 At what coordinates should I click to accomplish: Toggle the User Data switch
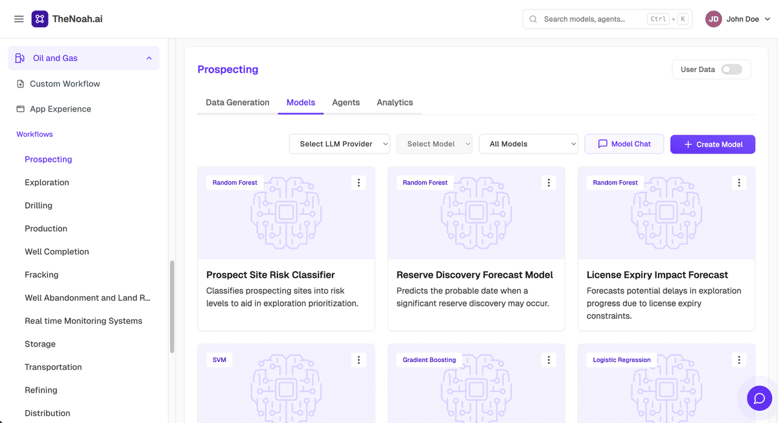click(x=732, y=69)
